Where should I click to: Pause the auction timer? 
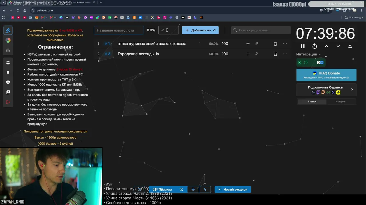(303, 46)
